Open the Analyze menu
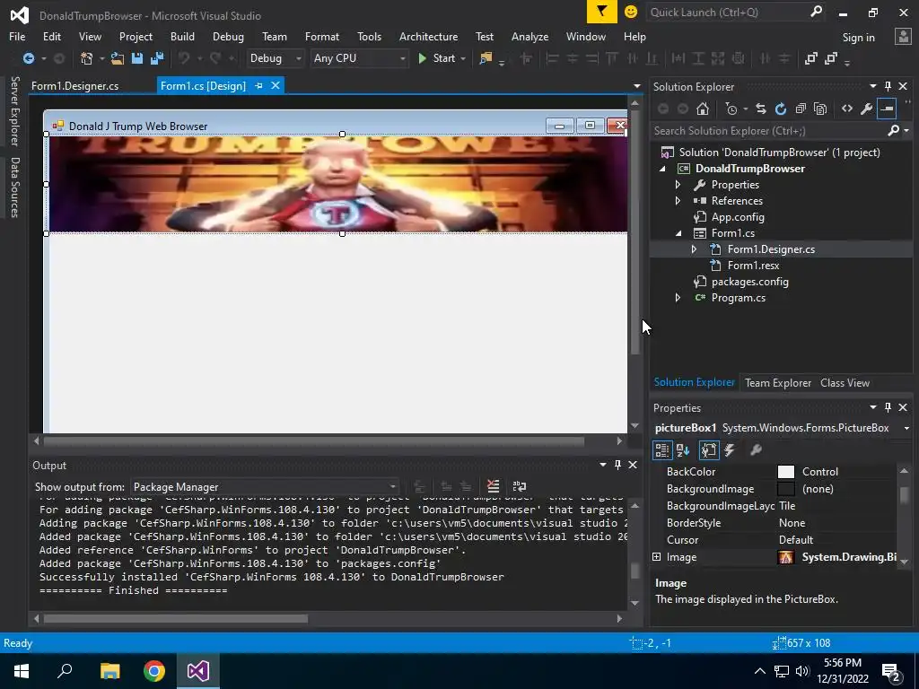 click(x=530, y=36)
